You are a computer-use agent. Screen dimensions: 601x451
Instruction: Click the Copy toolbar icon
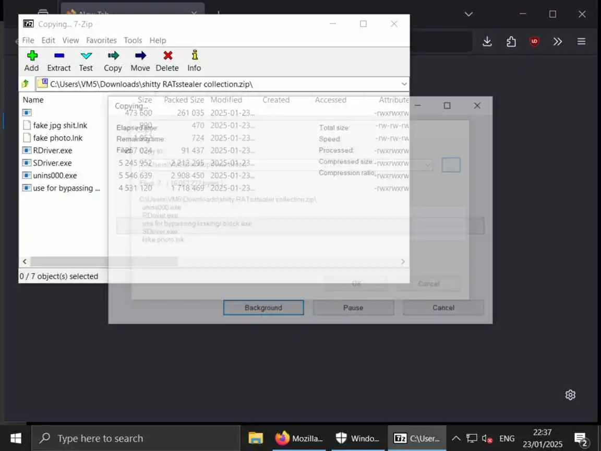pyautogui.click(x=113, y=61)
